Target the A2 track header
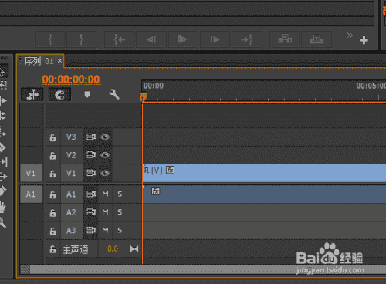The height and width of the screenshot is (284, 386). [x=72, y=212]
